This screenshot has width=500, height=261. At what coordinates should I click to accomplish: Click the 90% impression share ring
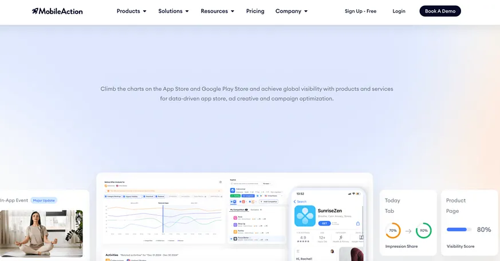tap(423, 231)
